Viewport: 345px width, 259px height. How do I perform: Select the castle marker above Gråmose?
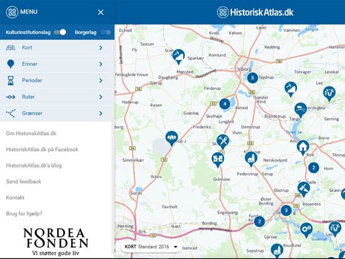coord(218,159)
